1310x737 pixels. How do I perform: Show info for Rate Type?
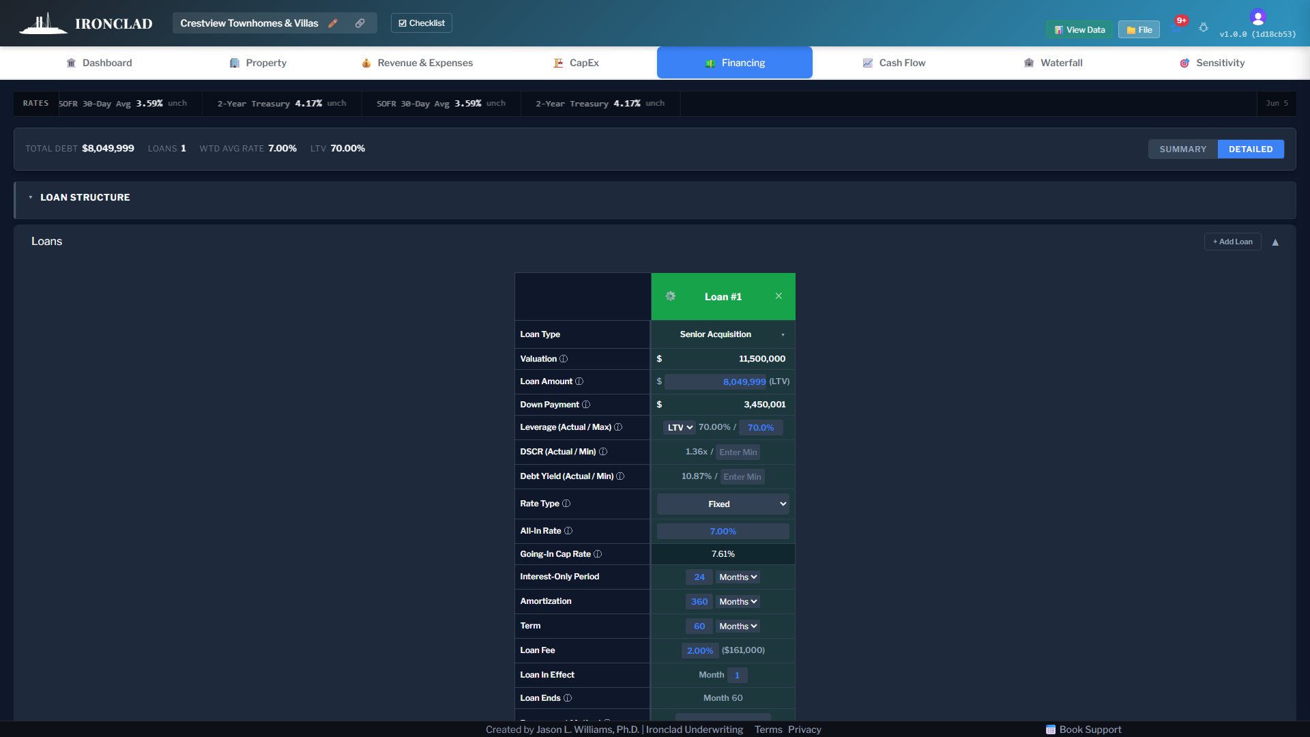(x=566, y=504)
